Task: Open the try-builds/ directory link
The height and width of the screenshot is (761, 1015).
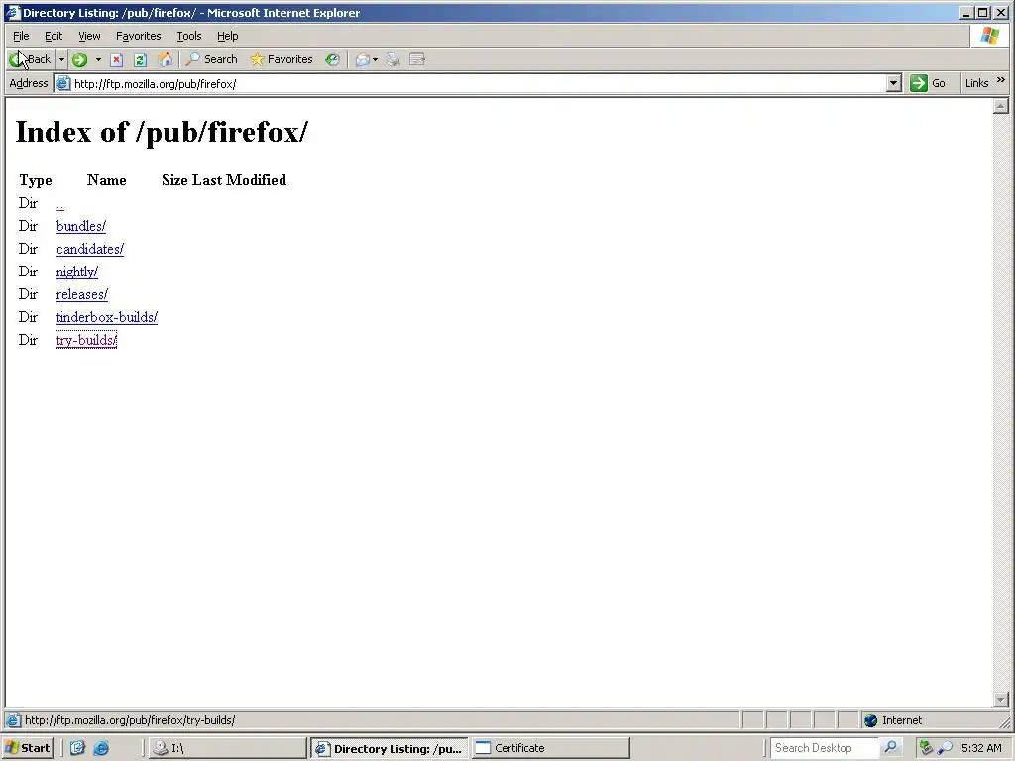Action: click(86, 340)
